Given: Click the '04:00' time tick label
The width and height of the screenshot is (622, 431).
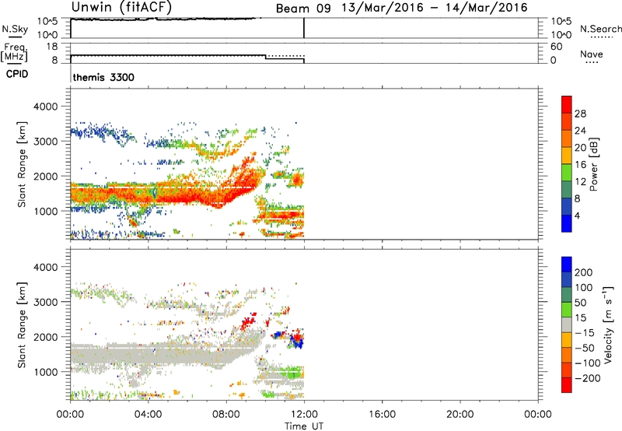Looking at the screenshot, I should [148, 415].
